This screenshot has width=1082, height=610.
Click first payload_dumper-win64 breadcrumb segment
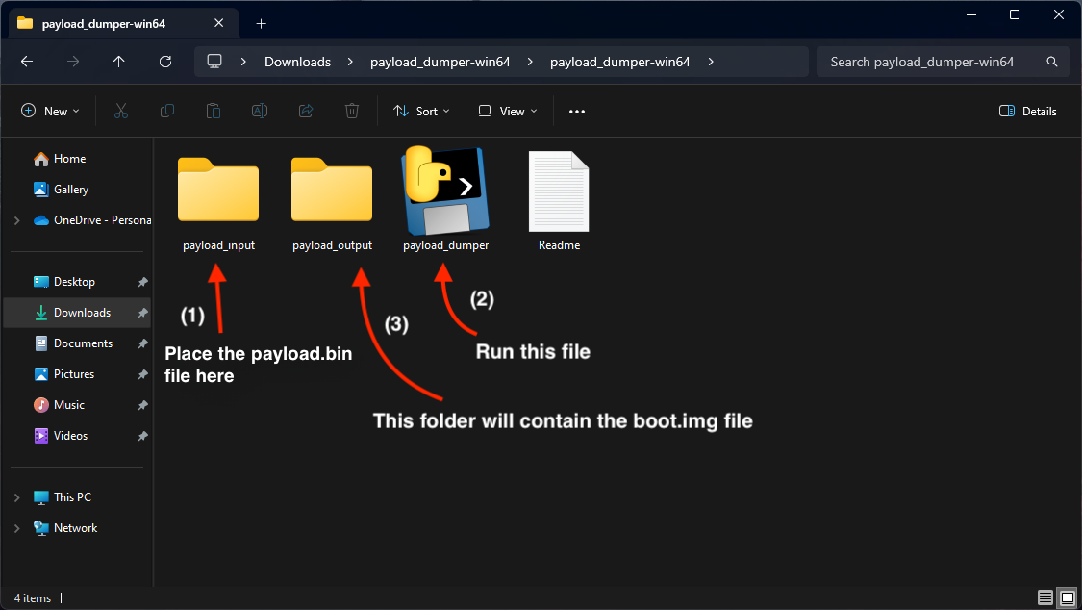pos(440,62)
